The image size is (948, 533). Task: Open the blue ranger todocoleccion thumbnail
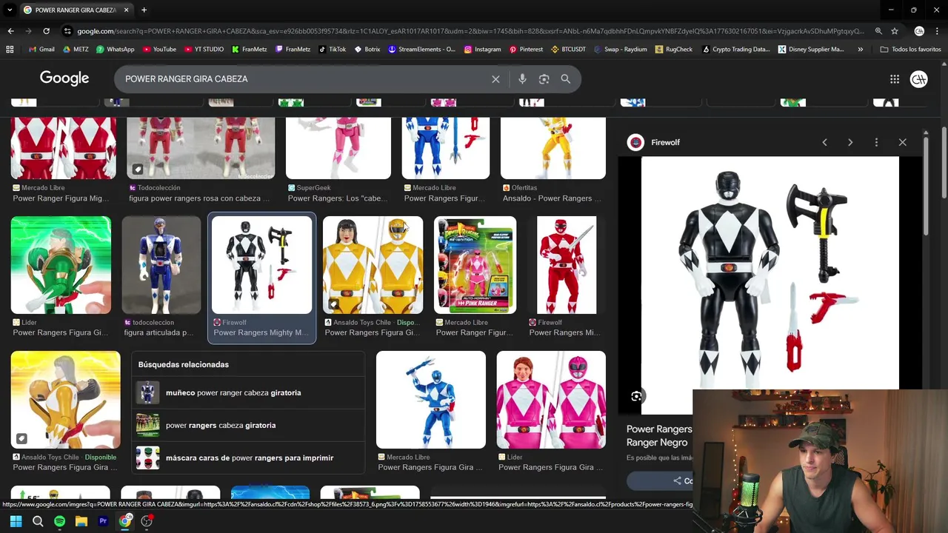coord(161,265)
